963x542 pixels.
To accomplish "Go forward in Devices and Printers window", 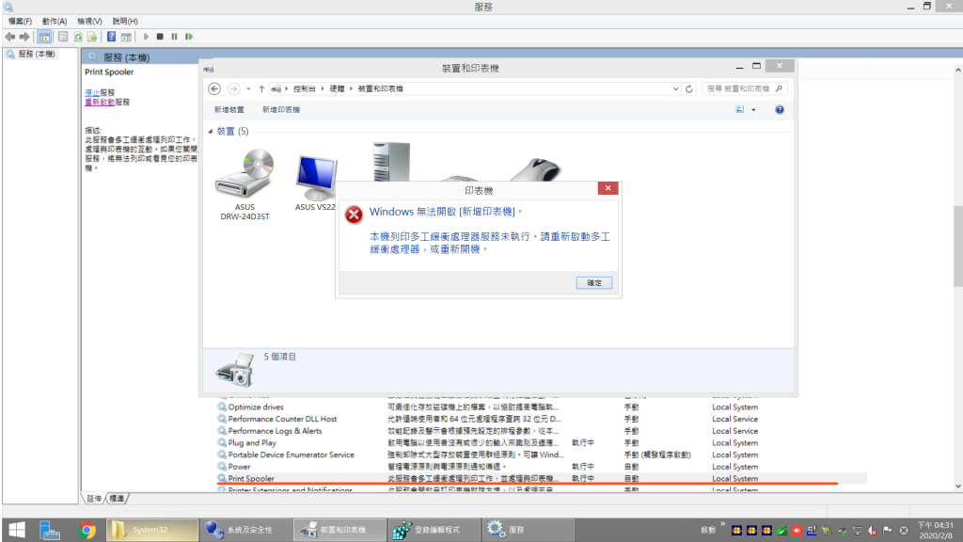I will (233, 89).
